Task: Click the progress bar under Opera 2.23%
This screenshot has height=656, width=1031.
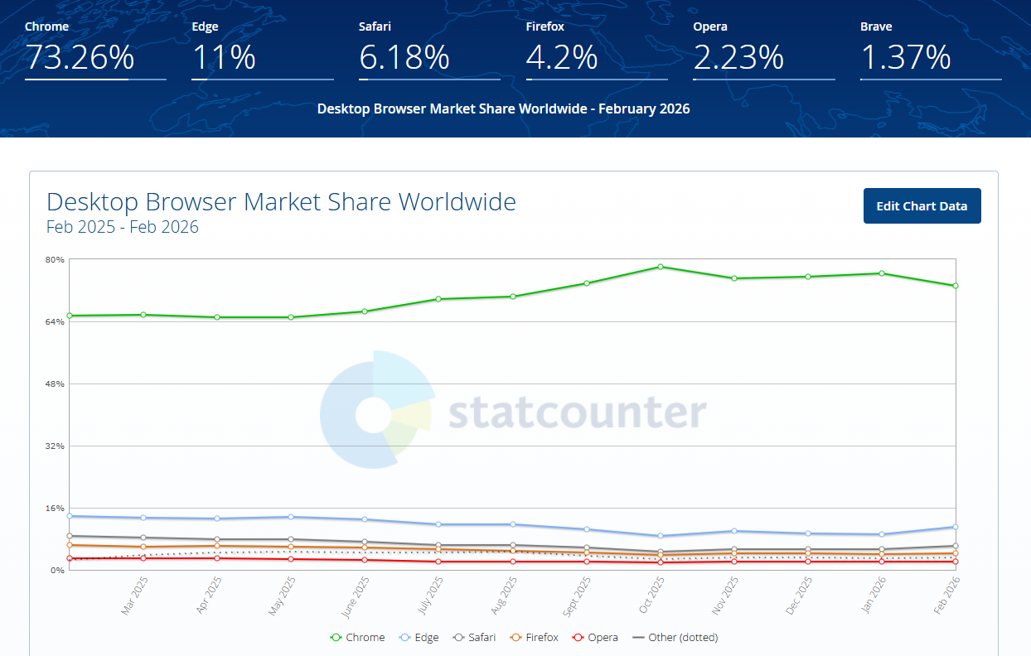Action: tap(763, 80)
